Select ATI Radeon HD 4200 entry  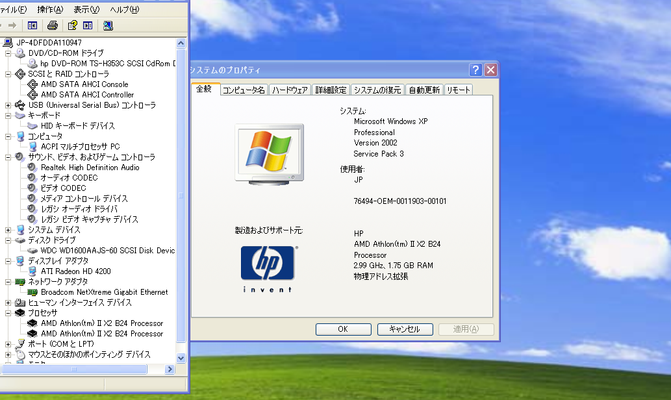click(76, 271)
